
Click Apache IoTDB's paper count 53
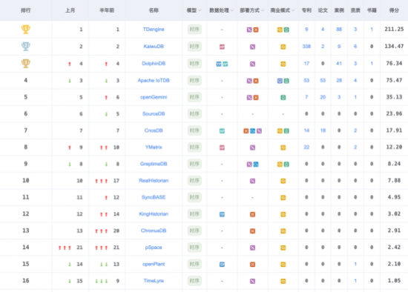point(323,80)
